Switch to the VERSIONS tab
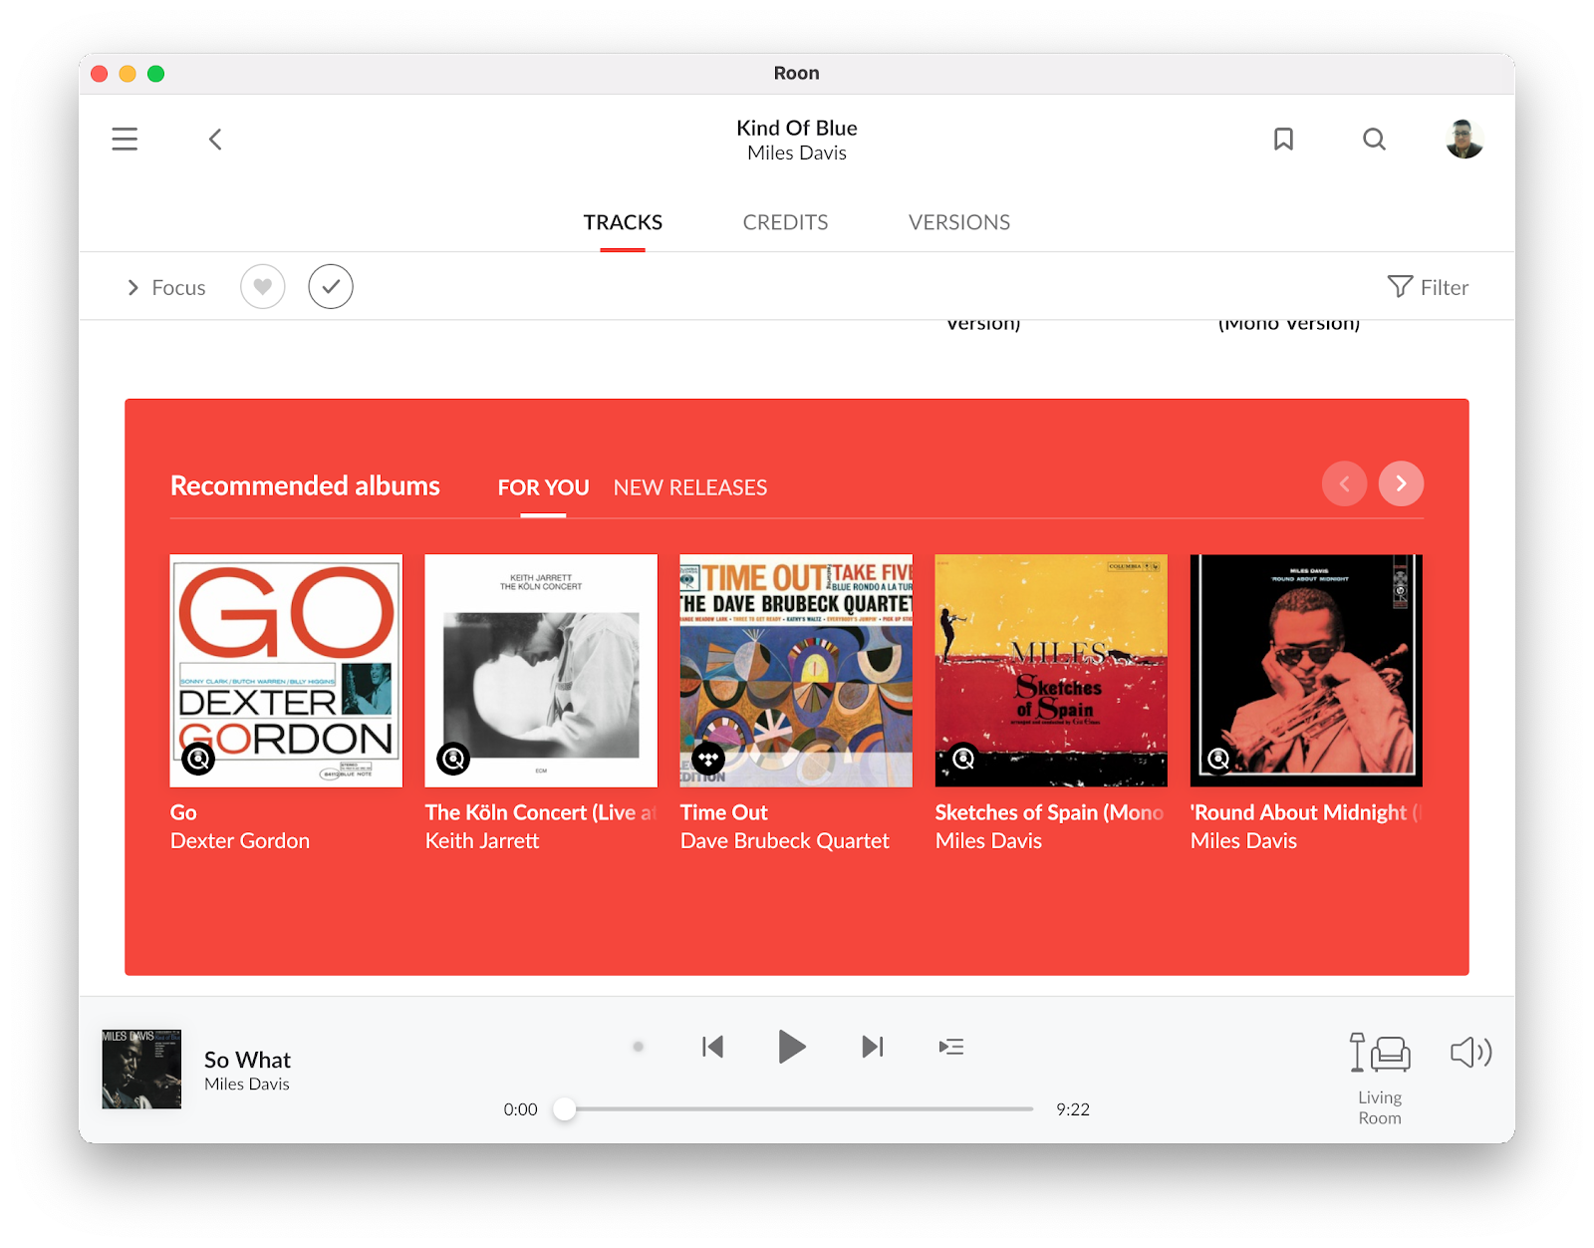 pos(958,222)
